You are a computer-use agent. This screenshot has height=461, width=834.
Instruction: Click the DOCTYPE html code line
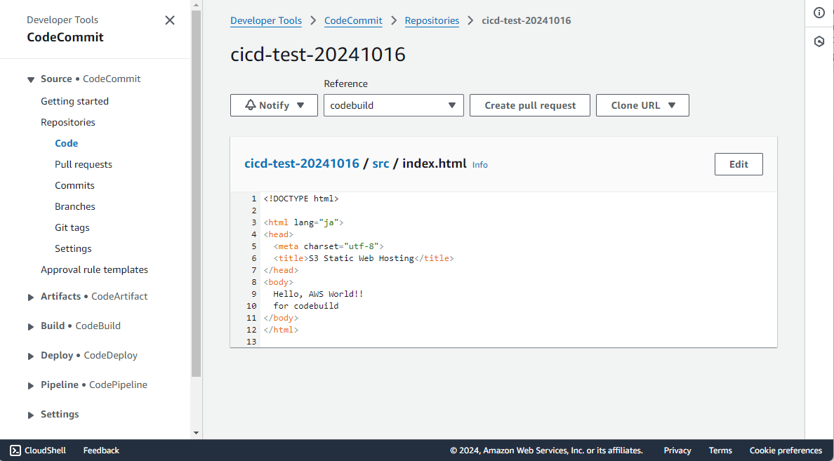pyautogui.click(x=301, y=199)
